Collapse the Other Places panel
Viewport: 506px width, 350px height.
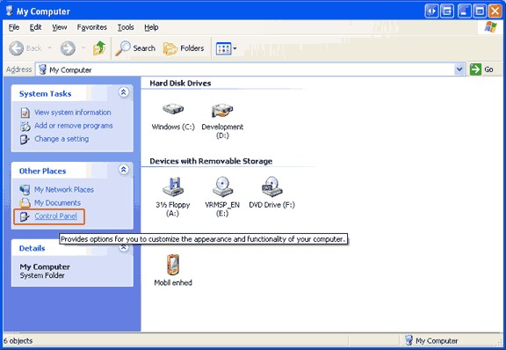point(123,170)
